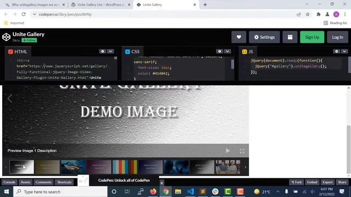
Task: Open browser extensions puzzle icon
Action: pyautogui.click(x=319, y=14)
